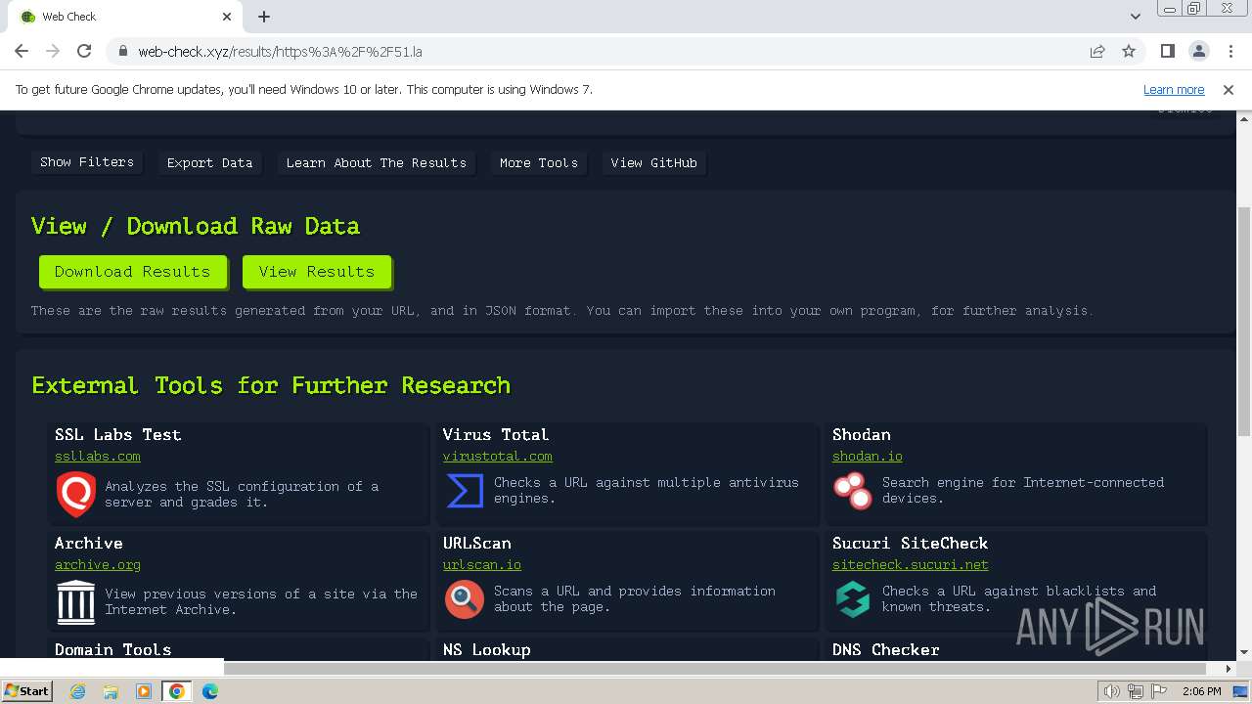Image resolution: width=1252 pixels, height=704 pixels.
Task: Open the Chrome profile avatar icon
Action: click(x=1198, y=52)
